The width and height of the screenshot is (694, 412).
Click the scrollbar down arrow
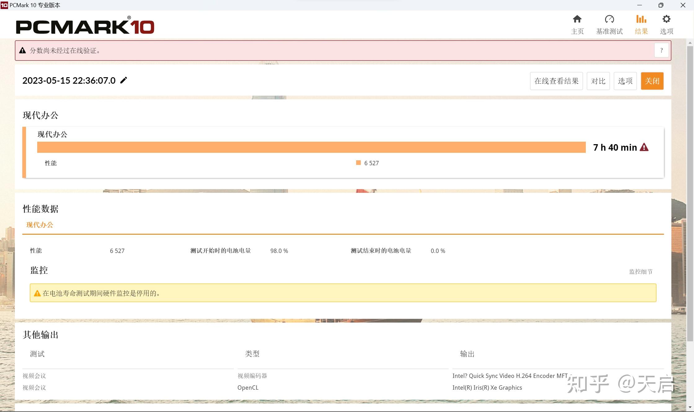tap(690, 407)
